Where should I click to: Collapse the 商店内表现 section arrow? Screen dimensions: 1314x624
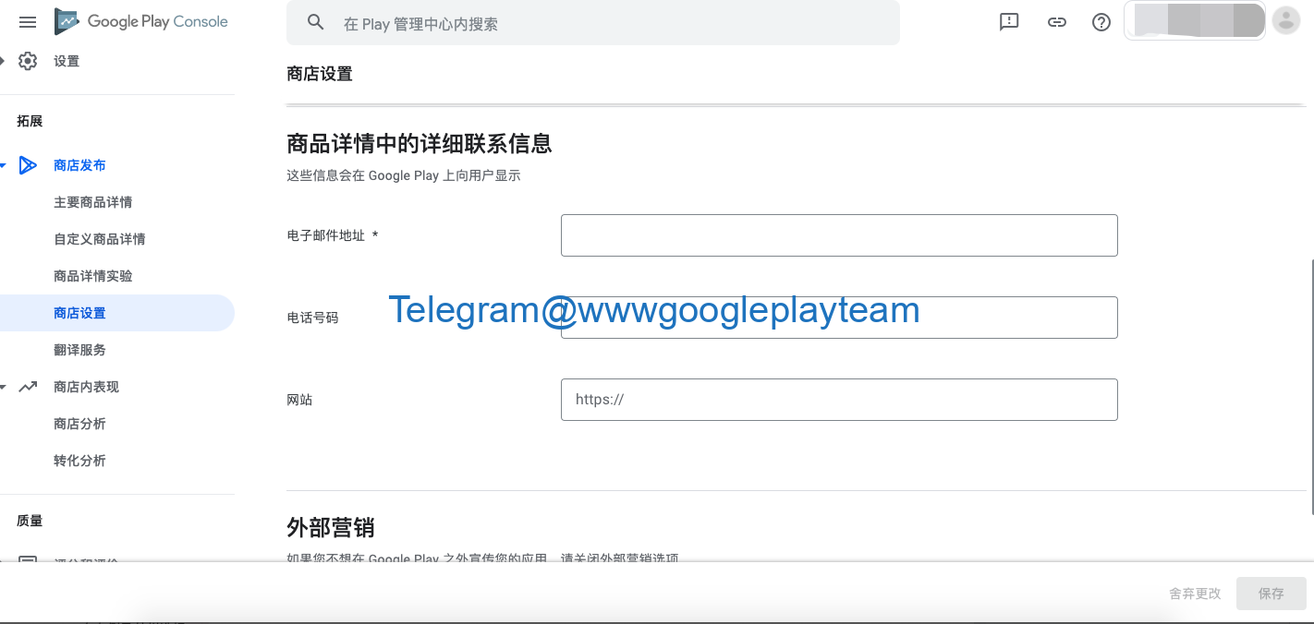click(4, 387)
